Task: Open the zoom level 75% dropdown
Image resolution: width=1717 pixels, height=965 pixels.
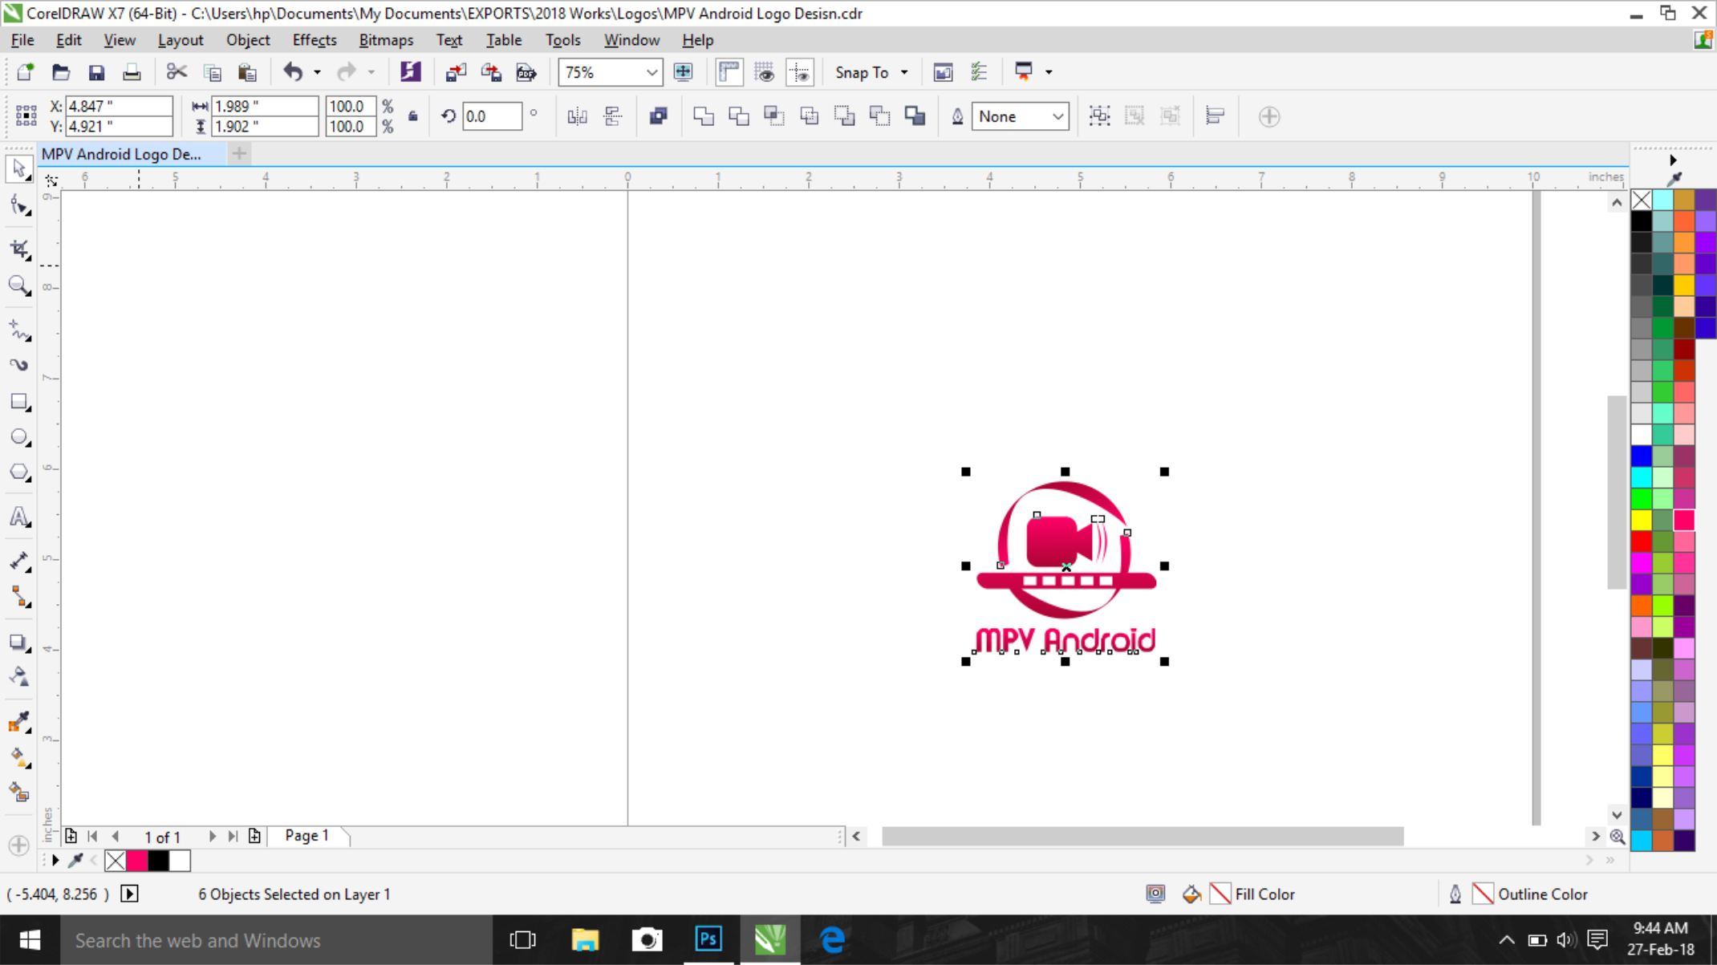Action: point(651,72)
